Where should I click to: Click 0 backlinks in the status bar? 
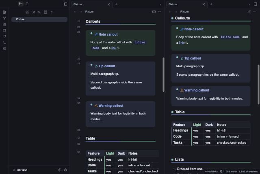pos(211,172)
